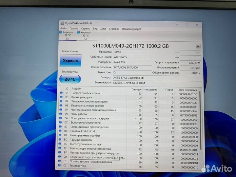Click the serial number field WGS3PWTY

pyautogui.click(x=132, y=57)
